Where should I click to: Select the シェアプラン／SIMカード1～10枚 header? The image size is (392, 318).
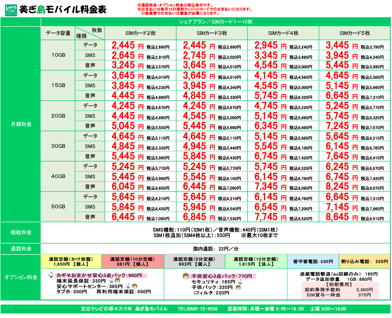[x=215, y=22]
